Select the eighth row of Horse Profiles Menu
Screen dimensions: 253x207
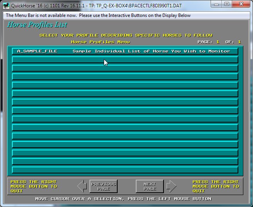tap(125, 111)
